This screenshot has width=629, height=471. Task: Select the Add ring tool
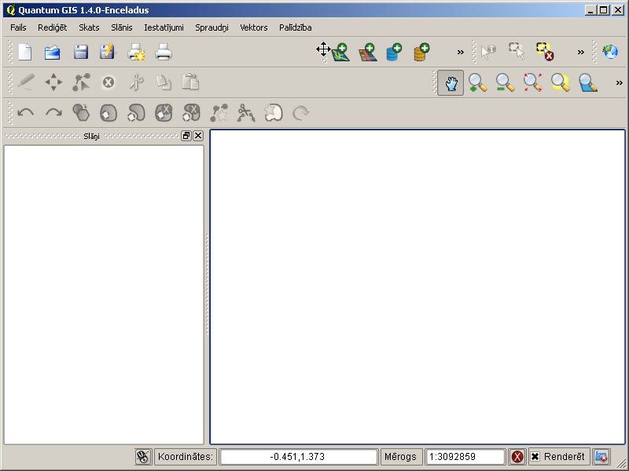109,113
